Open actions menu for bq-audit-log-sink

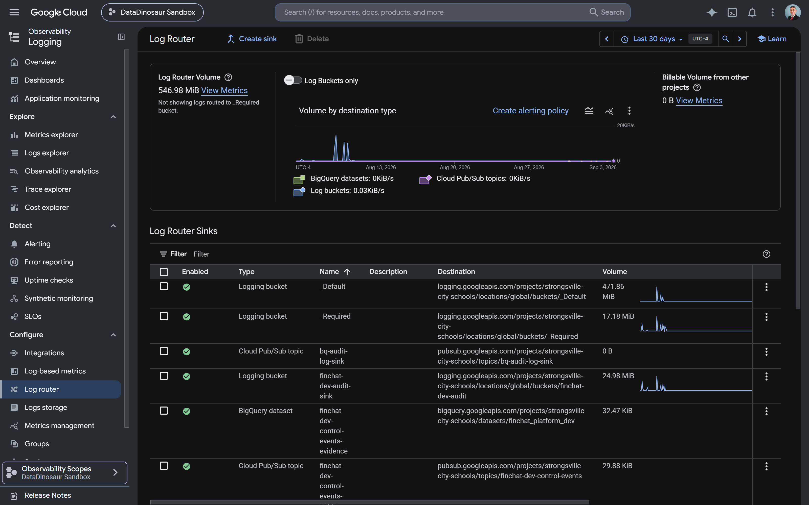pos(766,352)
